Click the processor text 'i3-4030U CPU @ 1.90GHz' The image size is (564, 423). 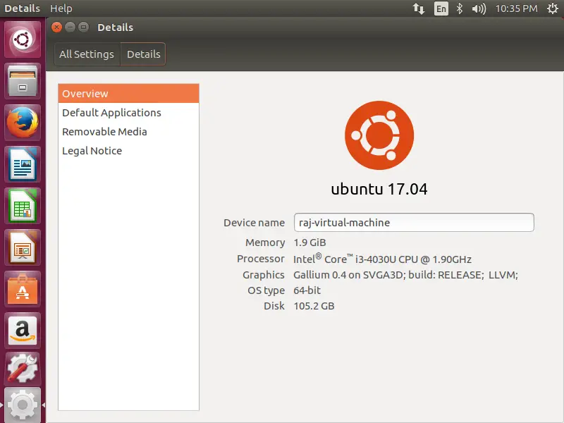(x=413, y=259)
